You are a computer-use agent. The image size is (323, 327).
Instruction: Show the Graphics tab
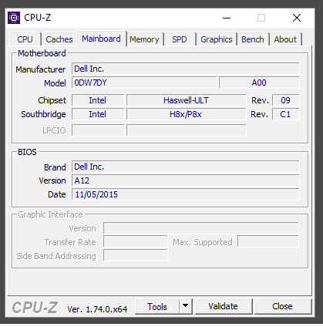coord(217,39)
